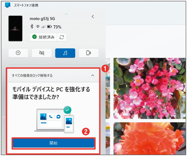The height and width of the screenshot is (156, 187).
Task: Refresh the phone connection
Action: tap(62, 37)
